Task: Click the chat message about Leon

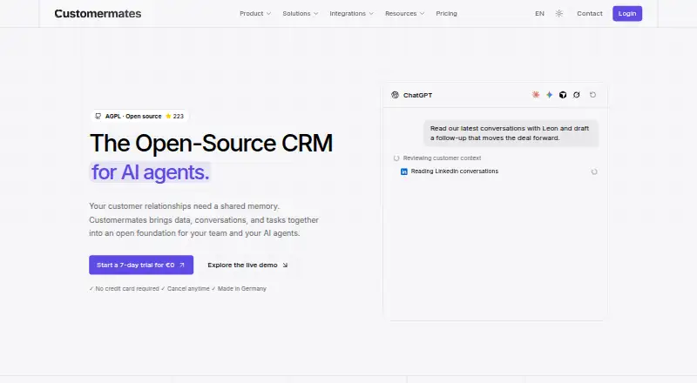Action: 511,133
